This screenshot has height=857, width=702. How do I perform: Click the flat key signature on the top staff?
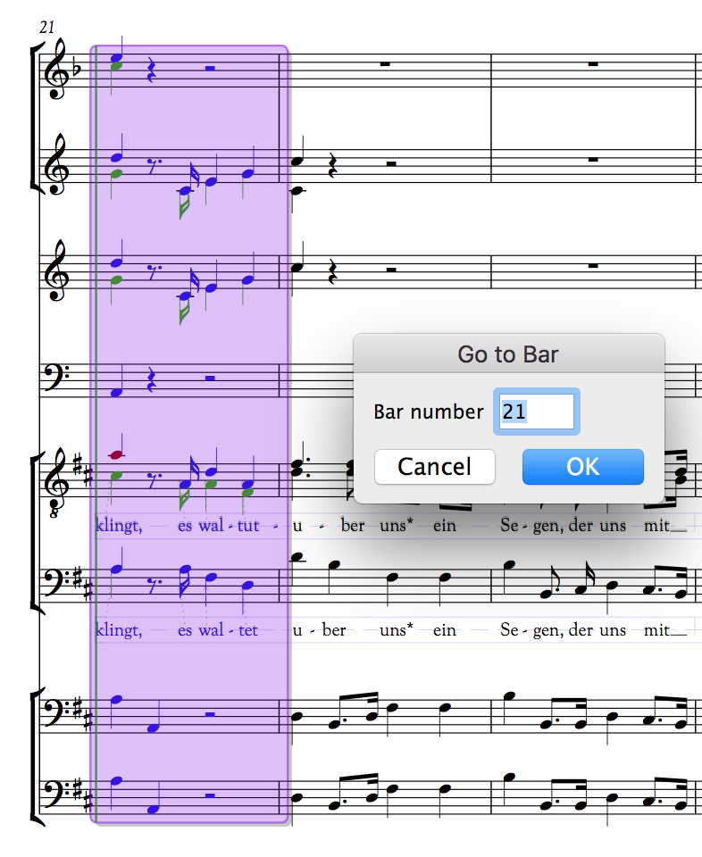77,69
